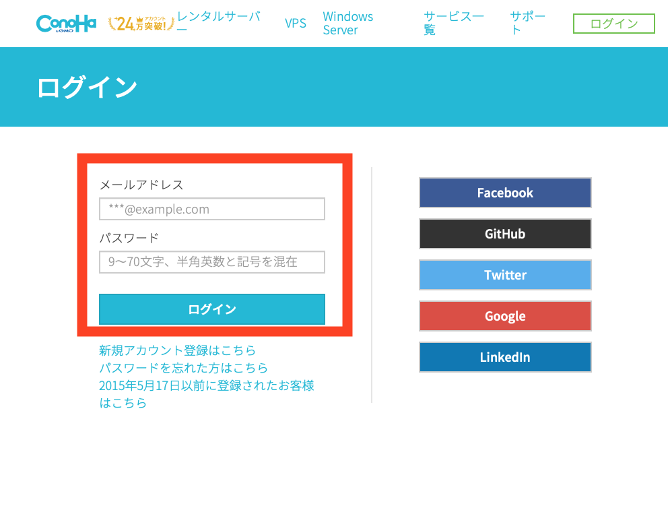Click the green ログイン header button

coord(614,24)
